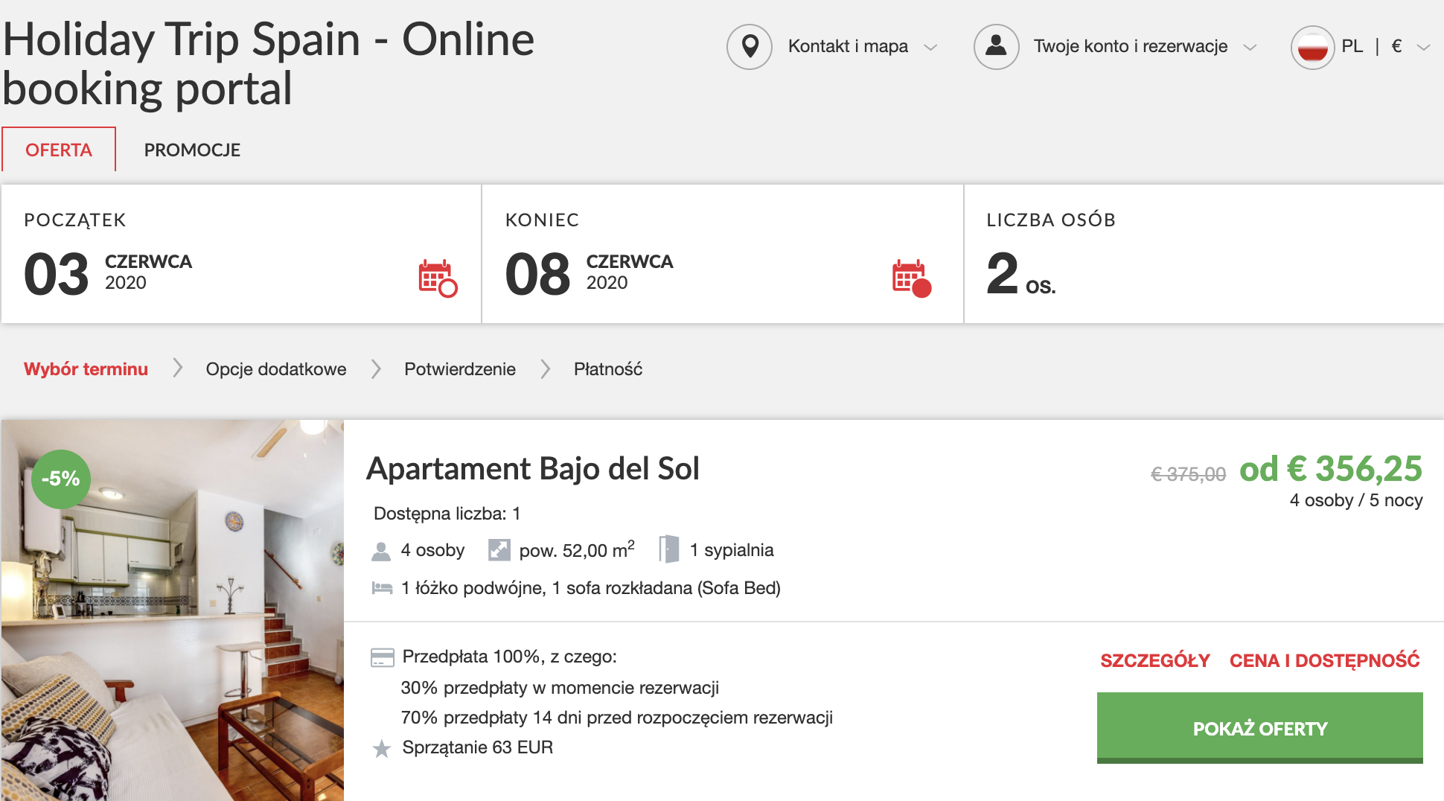The width and height of the screenshot is (1444, 801).
Task: Select the account person icon
Action: coord(996,46)
